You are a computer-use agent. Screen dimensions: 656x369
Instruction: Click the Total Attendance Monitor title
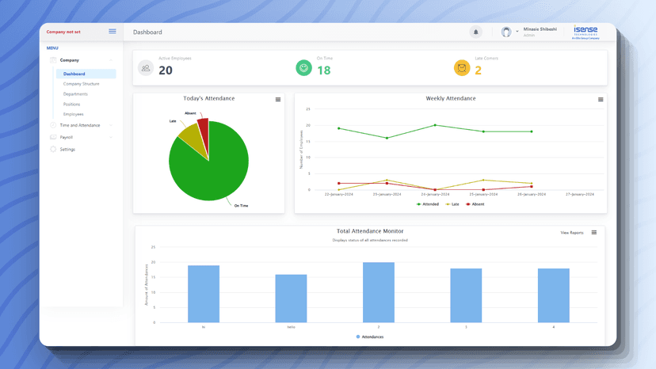coord(370,231)
